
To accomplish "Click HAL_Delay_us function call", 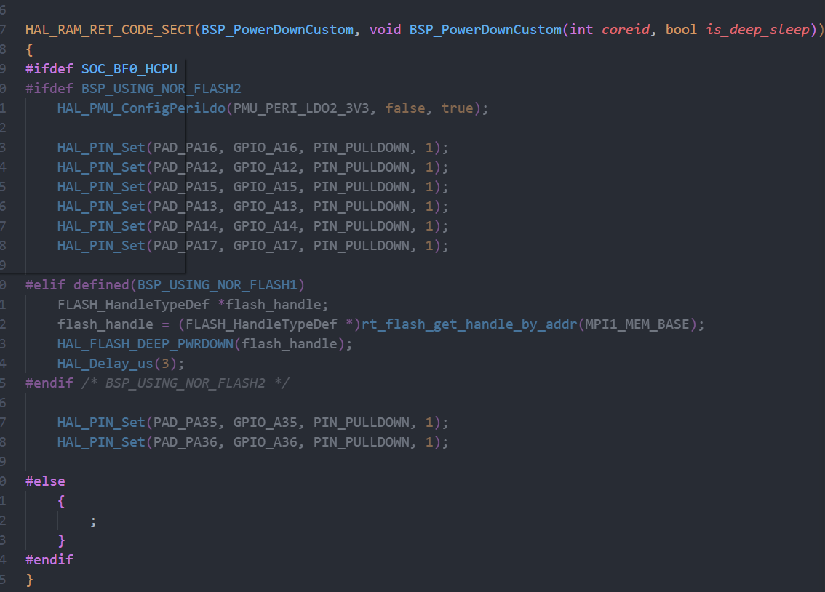I will tap(105, 364).
